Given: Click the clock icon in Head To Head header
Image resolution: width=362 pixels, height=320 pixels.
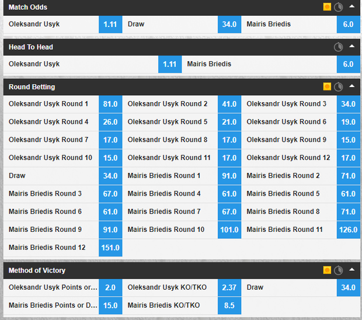Looking at the screenshot, I should [x=338, y=47].
